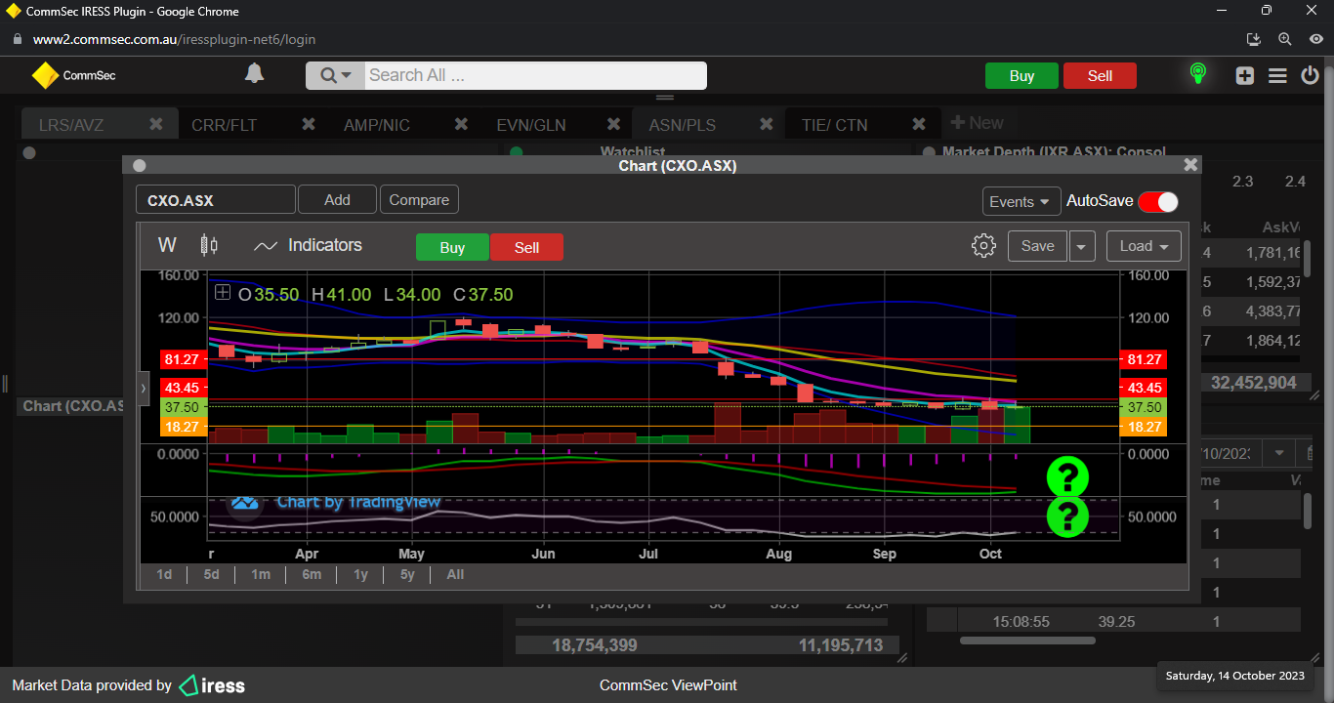Open the candlestick chart style selector
This screenshot has width=1334, height=703.
(x=209, y=245)
